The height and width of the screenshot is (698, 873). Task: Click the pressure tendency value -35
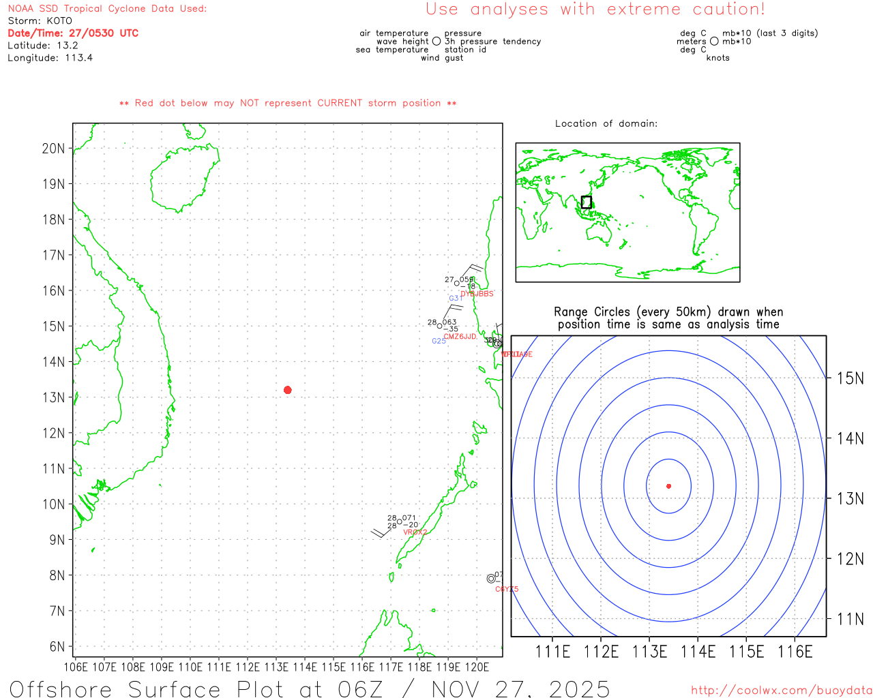coord(451,329)
